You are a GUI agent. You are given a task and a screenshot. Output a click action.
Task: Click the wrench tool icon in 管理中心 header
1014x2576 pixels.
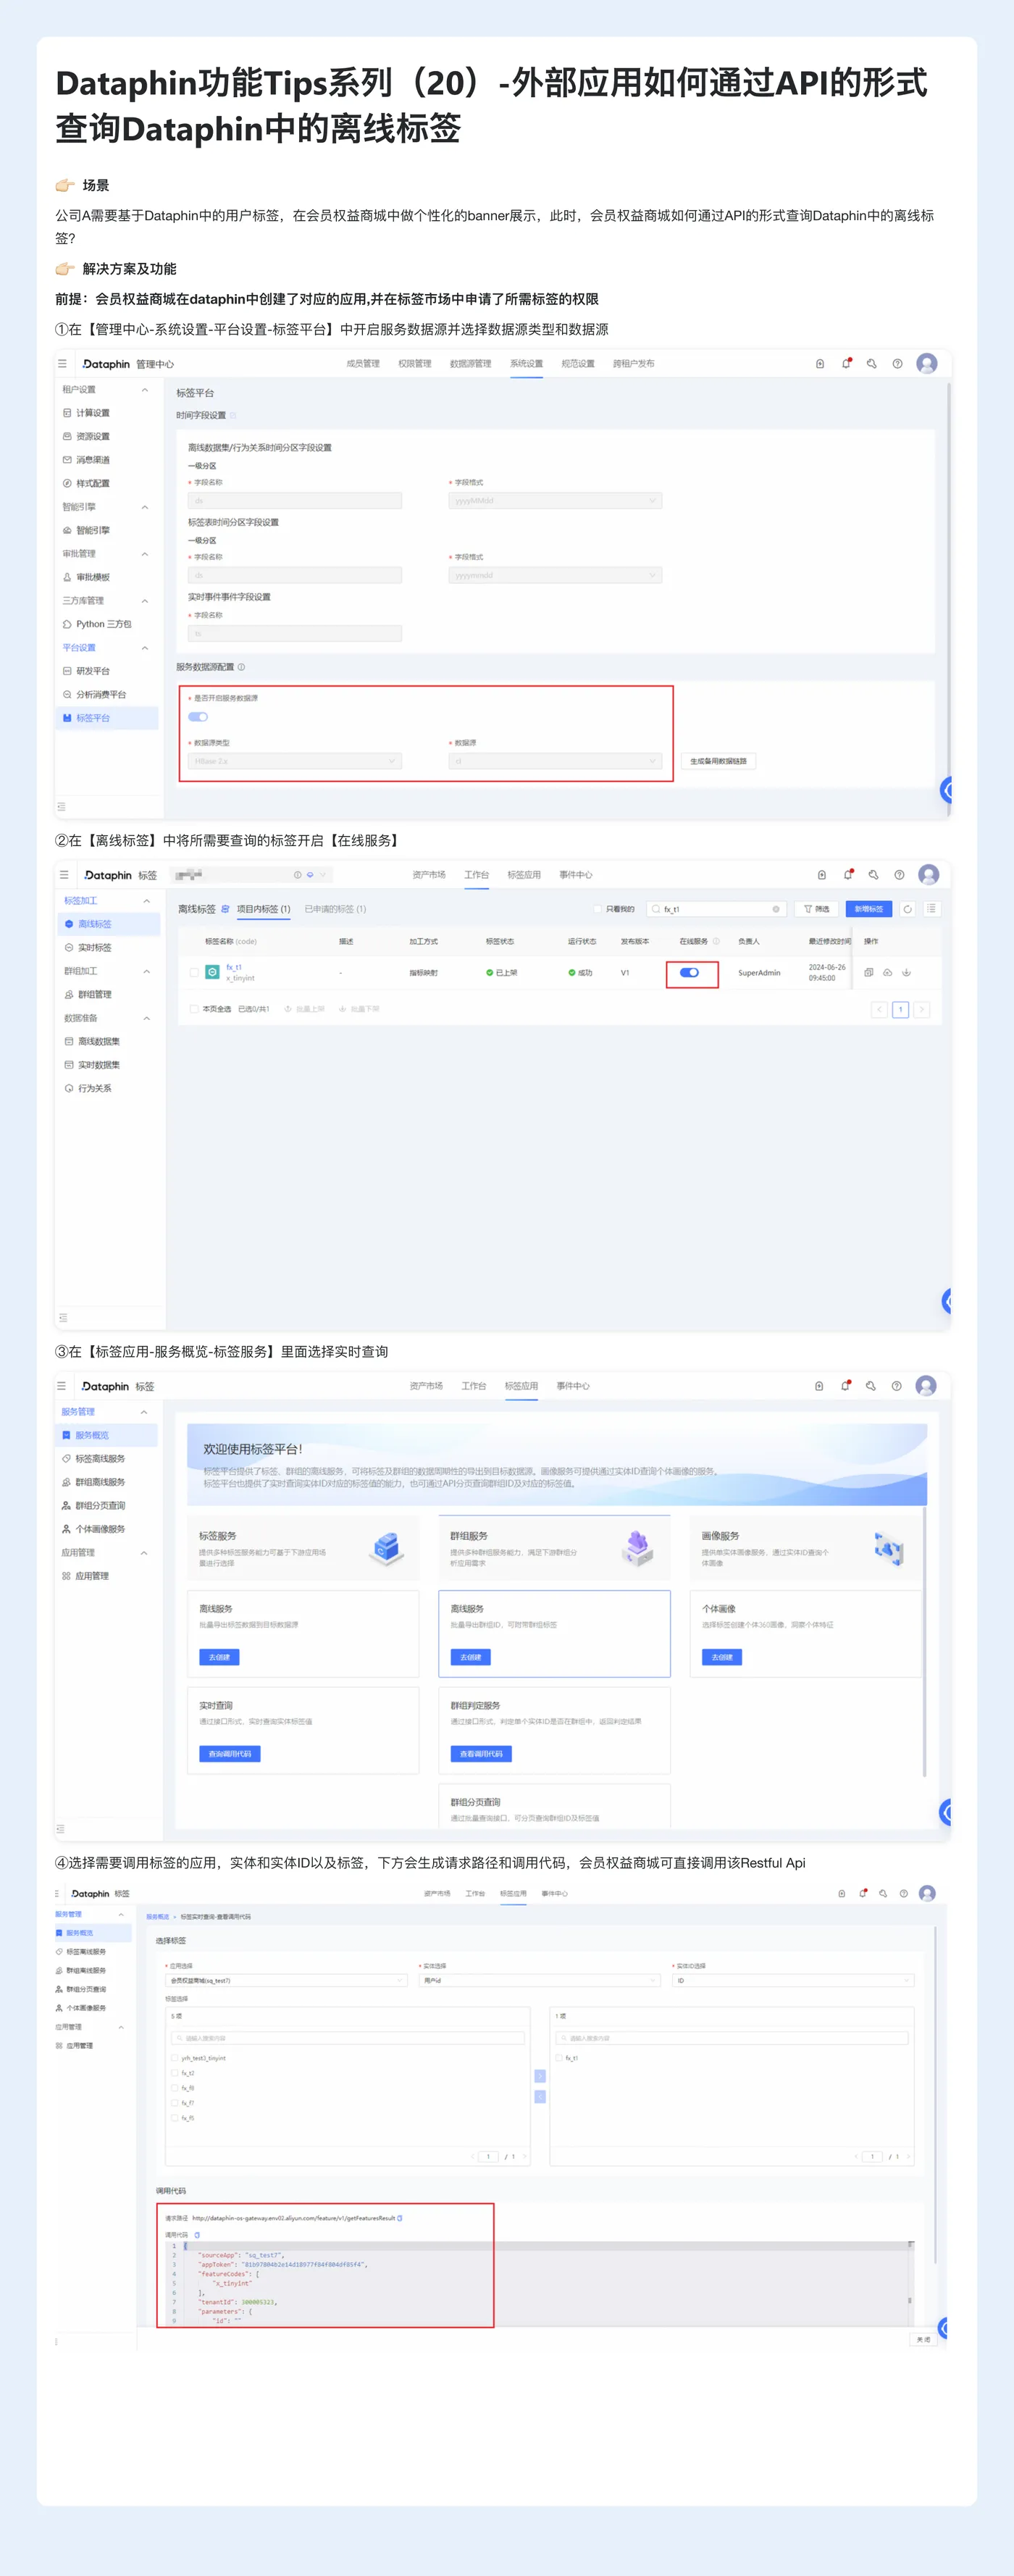point(872,363)
